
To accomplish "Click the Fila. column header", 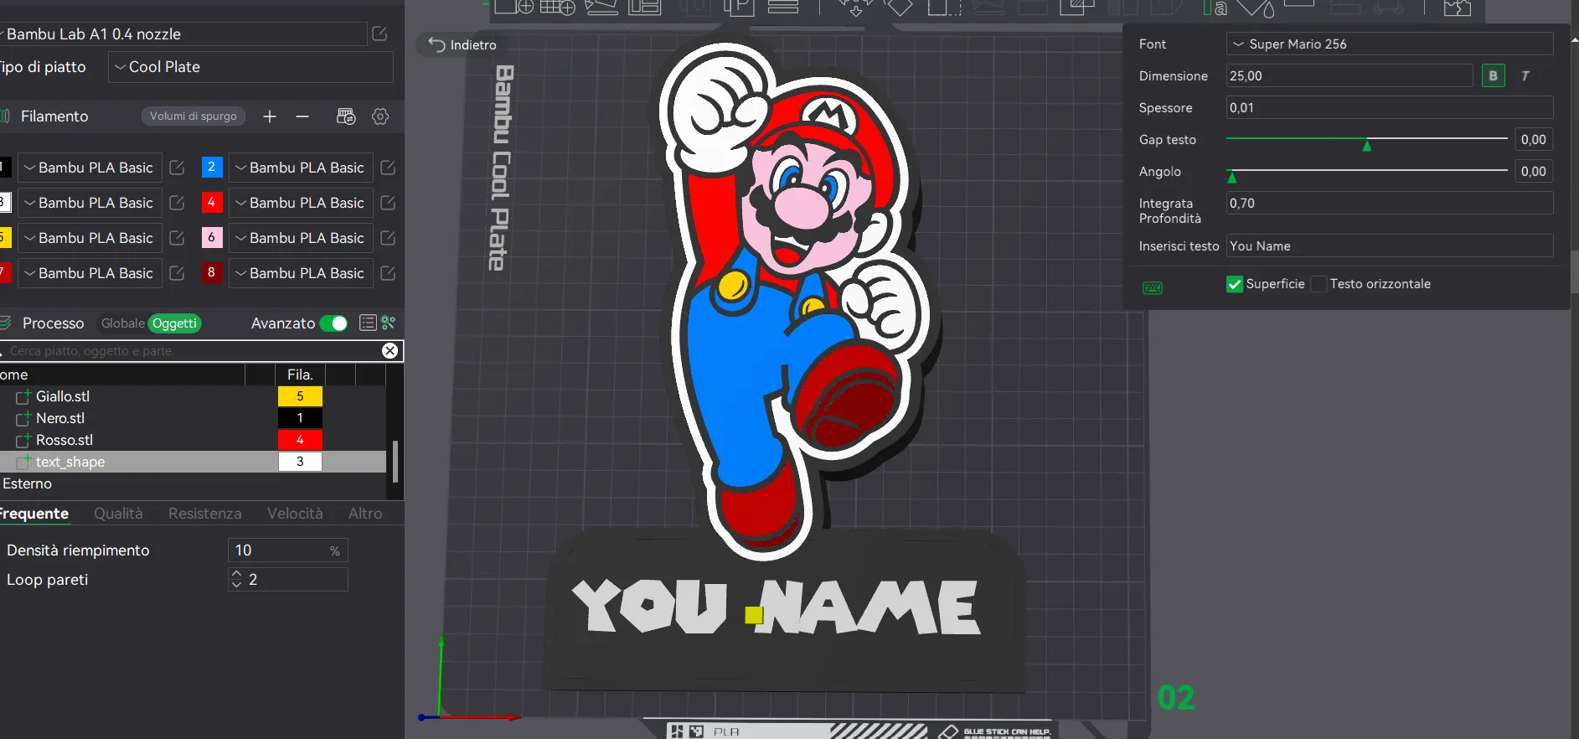I will pyautogui.click(x=300, y=375).
